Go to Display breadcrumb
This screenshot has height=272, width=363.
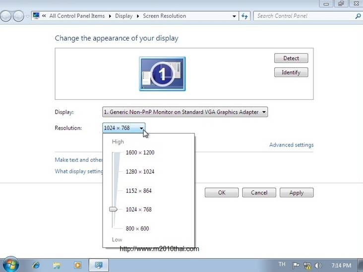pyautogui.click(x=123, y=16)
